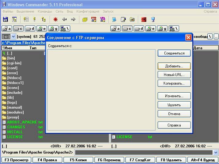Image resolution: width=219 pixels, height=164 pixels.
Task: Click the blue computer monitor toolbar icon
Action: [153, 19]
